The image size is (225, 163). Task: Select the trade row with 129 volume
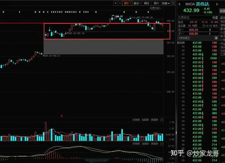(198, 129)
